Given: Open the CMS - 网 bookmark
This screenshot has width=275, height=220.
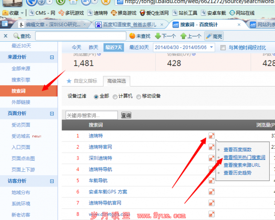Looking at the screenshot, I should pyautogui.click(x=42, y=13).
